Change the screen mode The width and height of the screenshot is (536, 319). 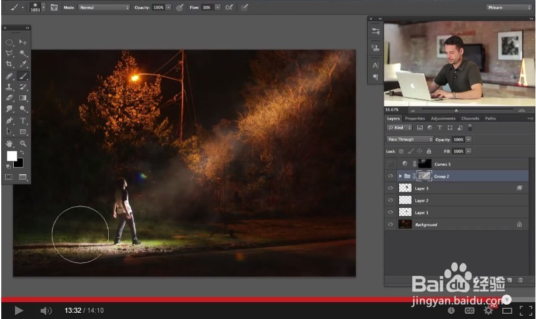[23, 177]
